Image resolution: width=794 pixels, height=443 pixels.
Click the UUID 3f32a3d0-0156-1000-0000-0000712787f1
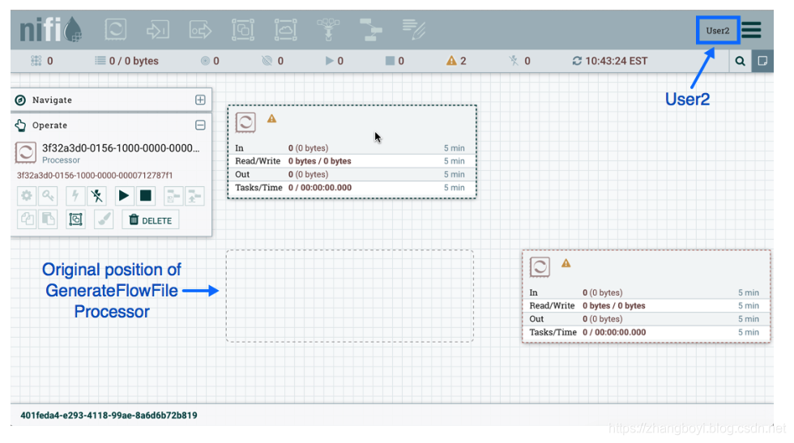click(95, 175)
